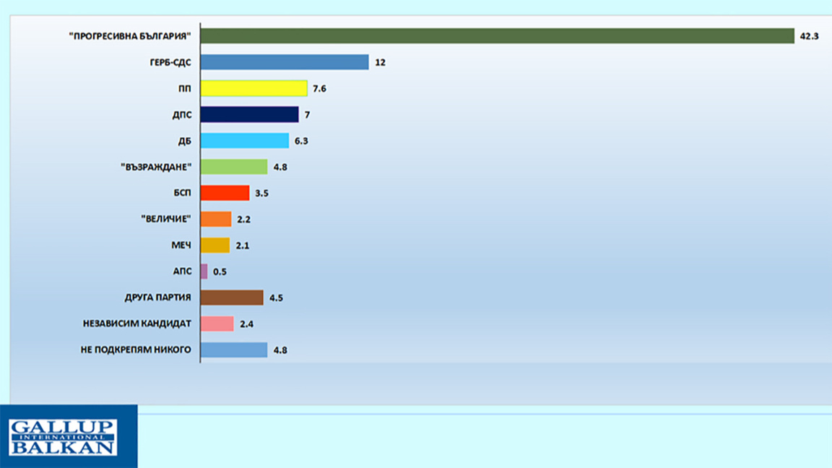Click the navy ДПС bar
The image size is (832, 468).
click(249, 115)
